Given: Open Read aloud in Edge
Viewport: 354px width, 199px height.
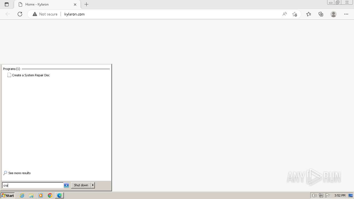Looking at the screenshot, I should pyautogui.click(x=285, y=14).
